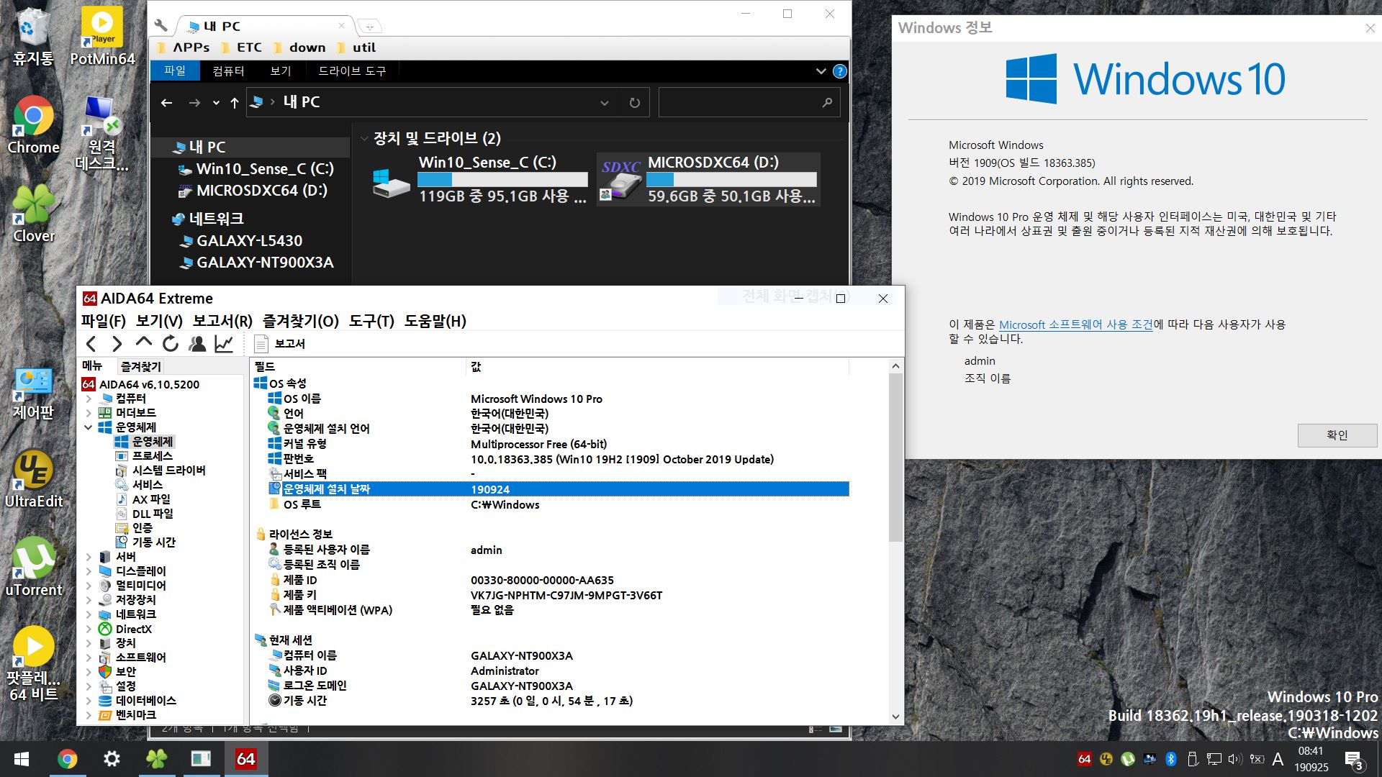Click 확인 button in Windows 정보
Image resolution: width=1382 pixels, height=777 pixels.
[x=1337, y=435]
